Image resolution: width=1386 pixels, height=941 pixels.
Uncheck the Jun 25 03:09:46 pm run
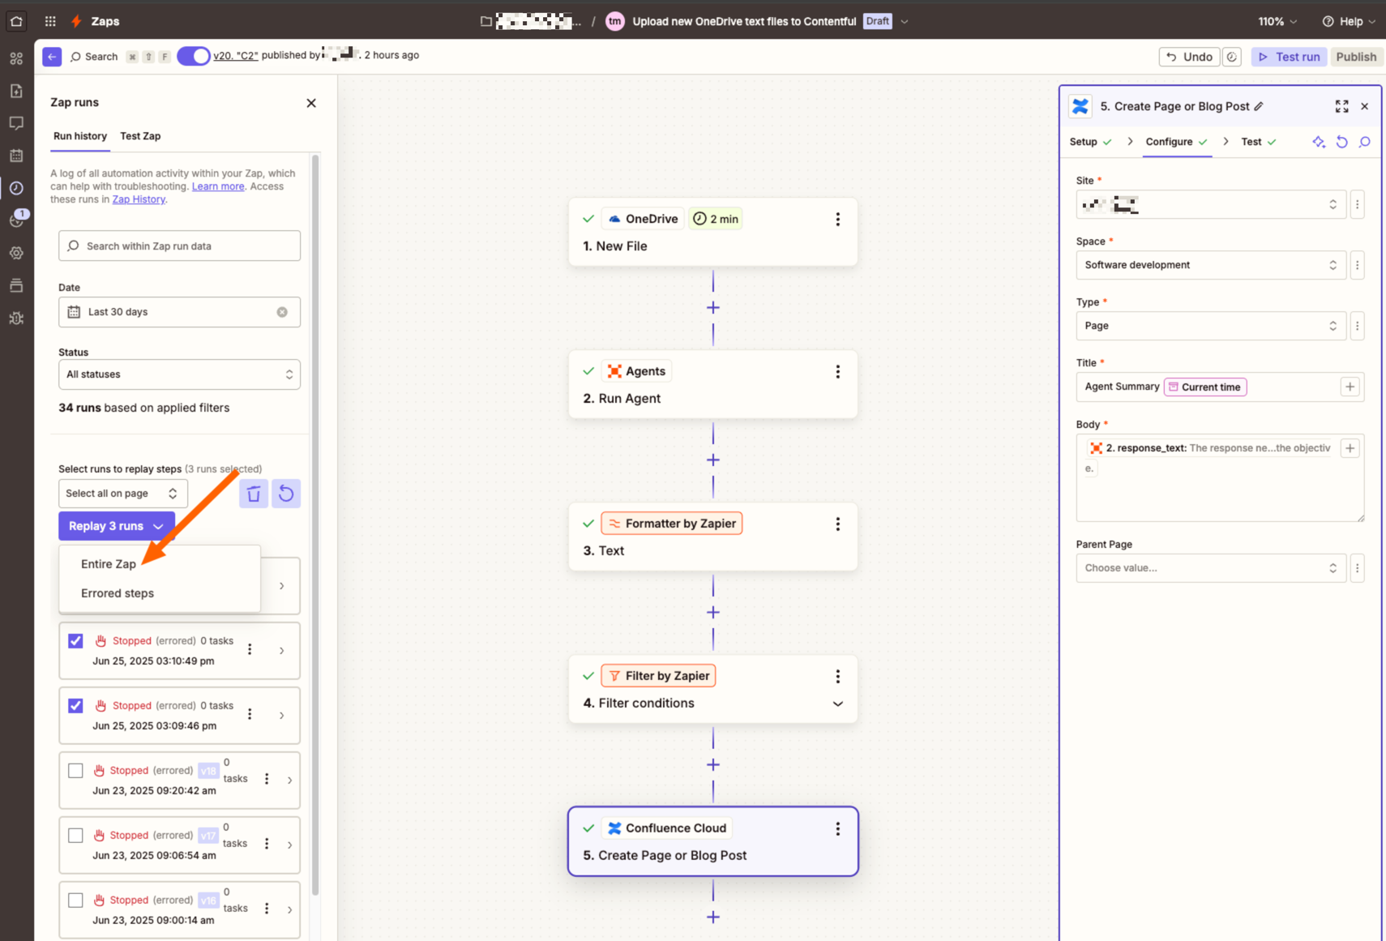tap(75, 706)
